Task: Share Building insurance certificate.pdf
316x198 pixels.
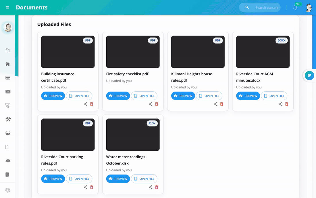Action: (x=86, y=104)
